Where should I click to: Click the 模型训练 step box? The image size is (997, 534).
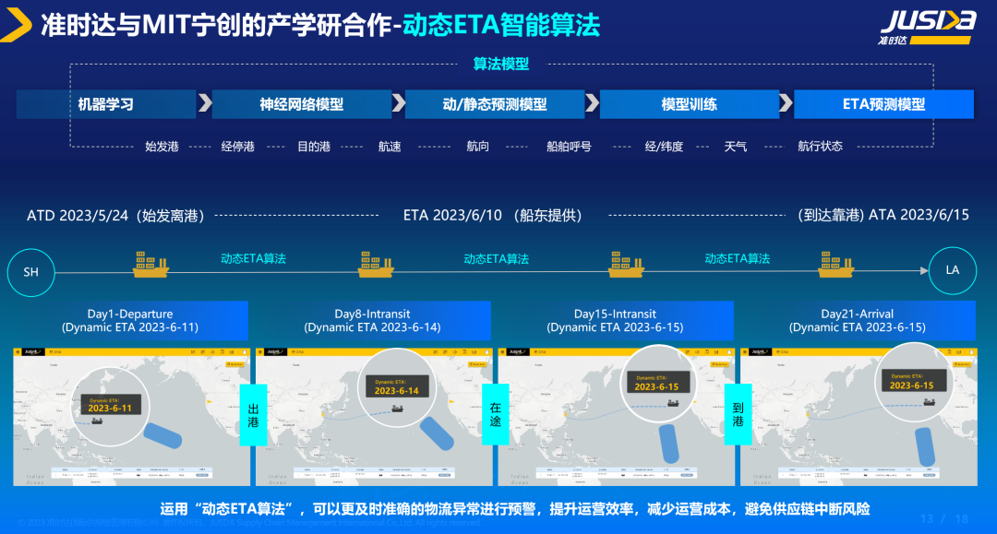click(689, 104)
